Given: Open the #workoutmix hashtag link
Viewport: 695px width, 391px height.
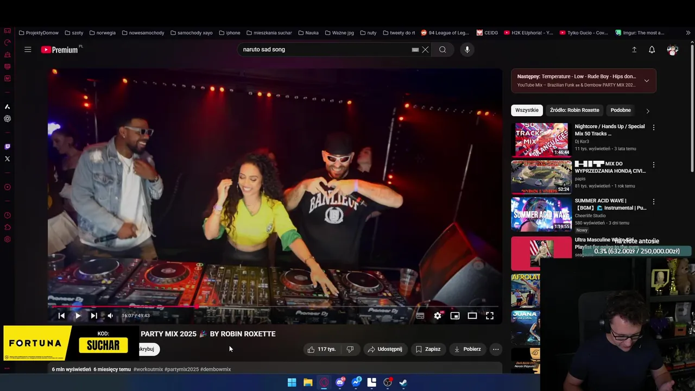Looking at the screenshot, I should (148, 369).
